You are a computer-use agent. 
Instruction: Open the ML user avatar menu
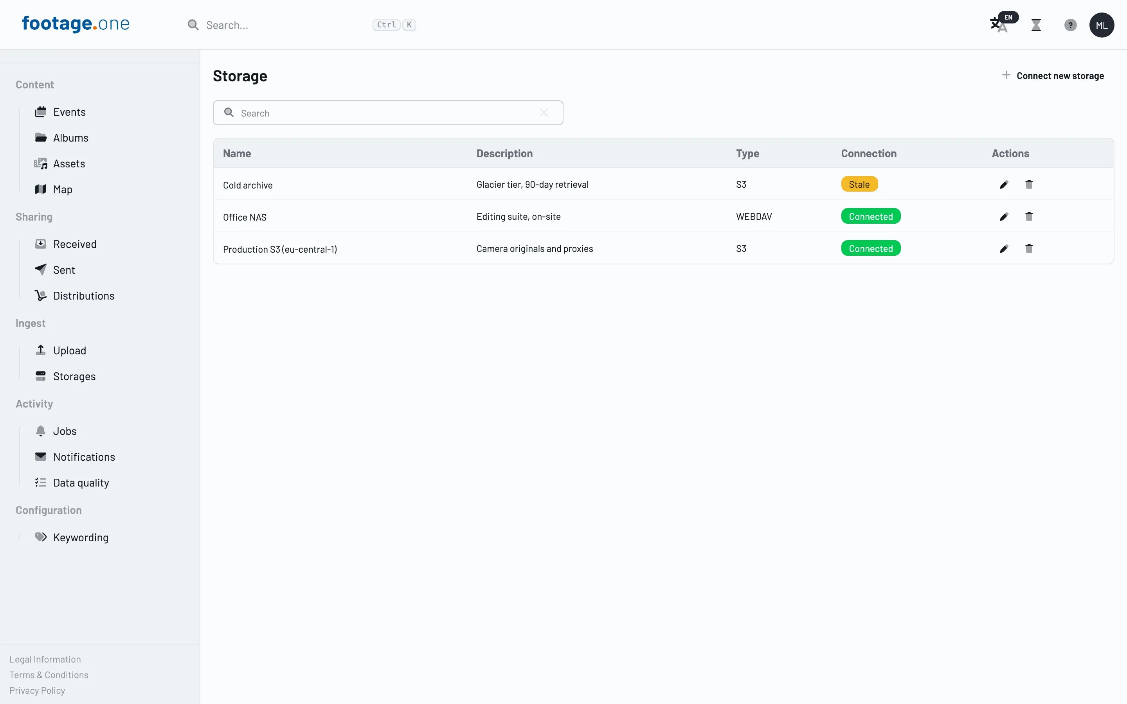click(x=1102, y=25)
